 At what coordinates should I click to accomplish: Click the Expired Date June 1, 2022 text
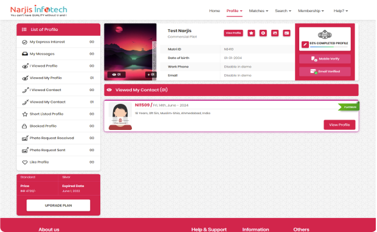(71, 191)
